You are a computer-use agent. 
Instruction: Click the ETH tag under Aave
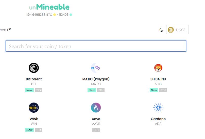pyautogui.click(x=96, y=130)
